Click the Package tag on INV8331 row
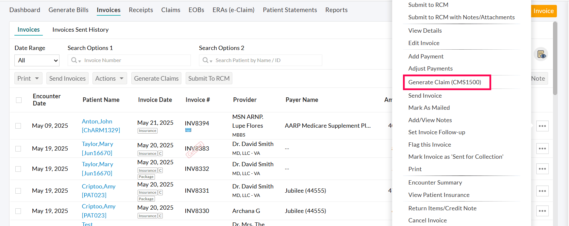The width and height of the screenshot is (569, 226). 146,199
